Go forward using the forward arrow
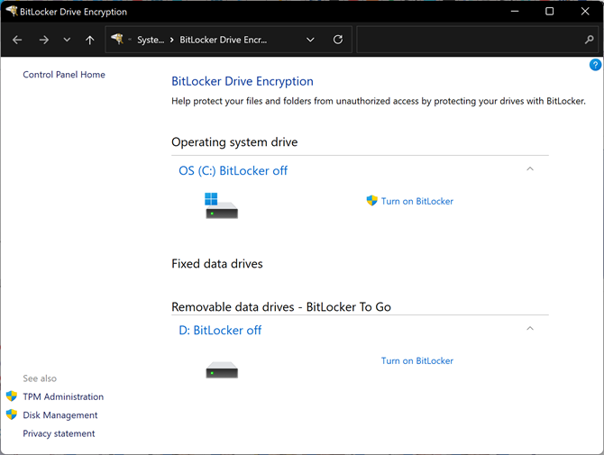604x455 pixels. point(44,40)
